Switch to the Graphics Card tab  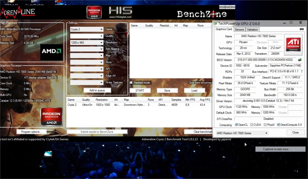pos(224,29)
